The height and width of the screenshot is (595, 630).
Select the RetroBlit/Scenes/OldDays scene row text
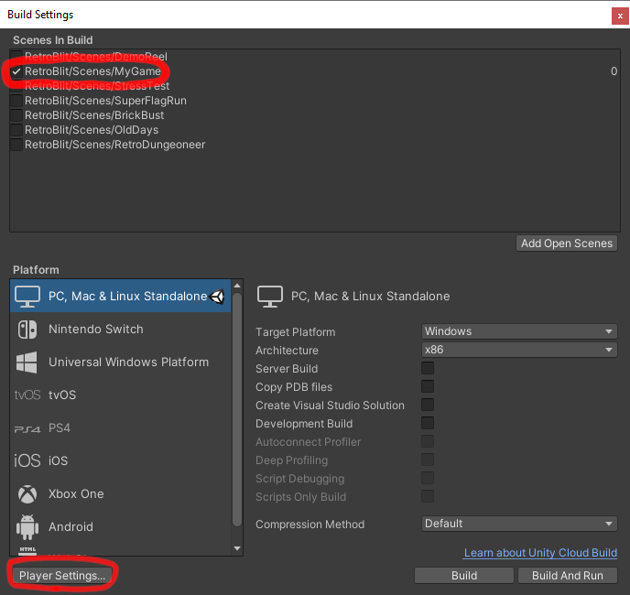[92, 130]
